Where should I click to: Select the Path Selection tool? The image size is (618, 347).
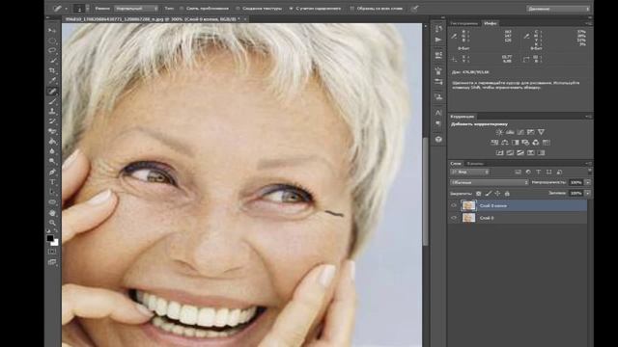pyautogui.click(x=52, y=193)
